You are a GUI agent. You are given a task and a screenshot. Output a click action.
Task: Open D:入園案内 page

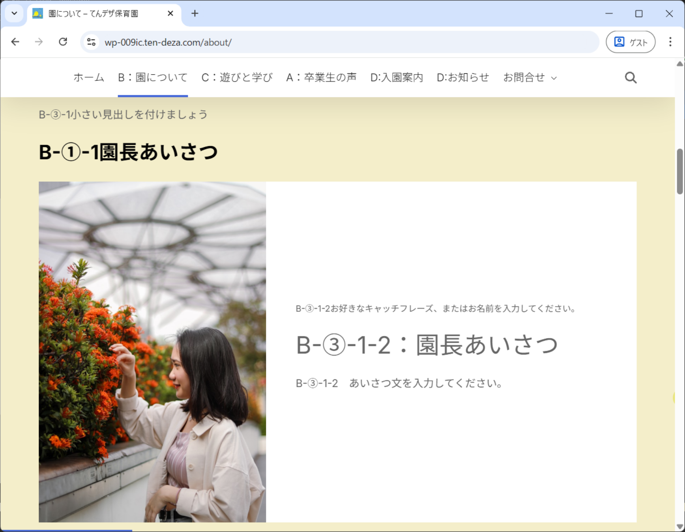point(397,77)
